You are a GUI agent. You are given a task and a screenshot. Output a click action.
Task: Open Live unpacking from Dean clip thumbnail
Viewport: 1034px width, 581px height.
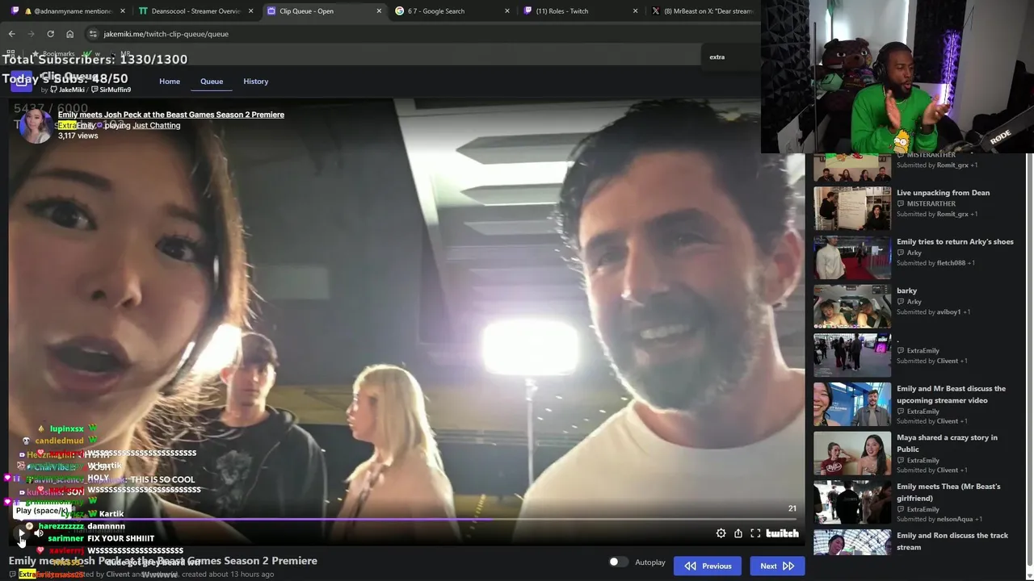852,208
